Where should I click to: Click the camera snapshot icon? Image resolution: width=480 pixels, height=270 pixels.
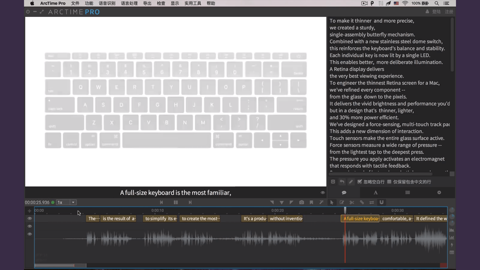301,202
